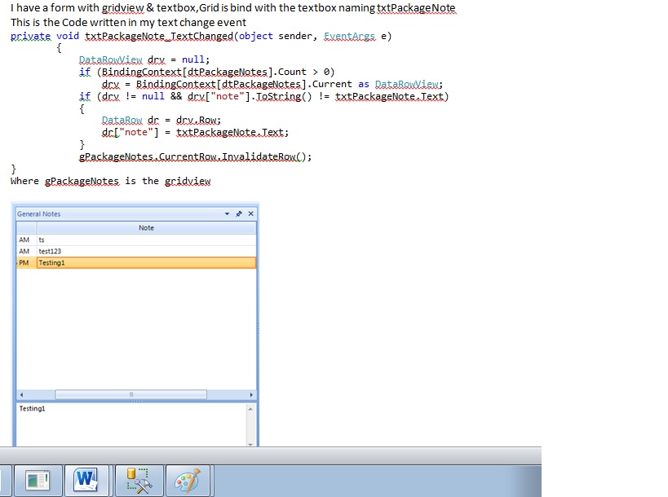Image resolution: width=668 pixels, height=497 pixels.
Task: Click the horizontal scrollbar right arrow
Action: point(251,394)
